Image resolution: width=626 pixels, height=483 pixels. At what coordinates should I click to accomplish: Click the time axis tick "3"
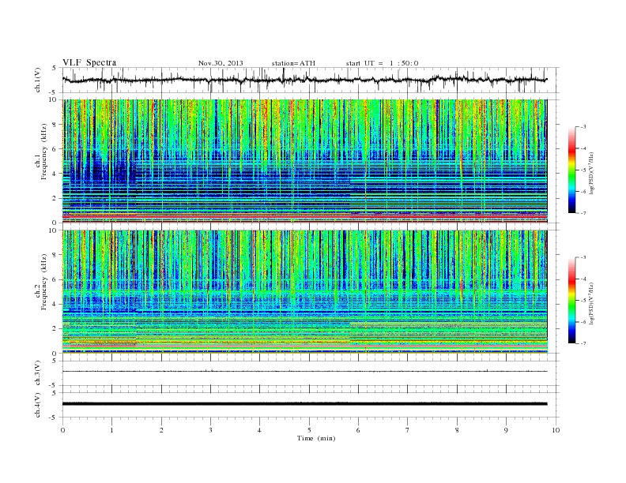pyautogui.click(x=210, y=430)
